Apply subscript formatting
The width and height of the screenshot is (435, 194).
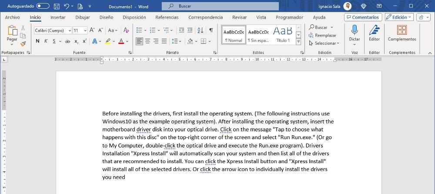point(76,41)
